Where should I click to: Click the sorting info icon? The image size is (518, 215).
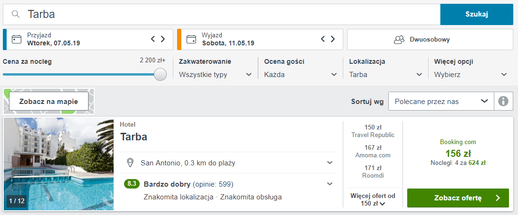(503, 101)
